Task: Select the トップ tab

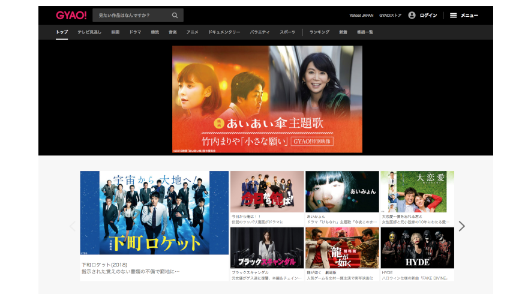Action: pyautogui.click(x=62, y=32)
